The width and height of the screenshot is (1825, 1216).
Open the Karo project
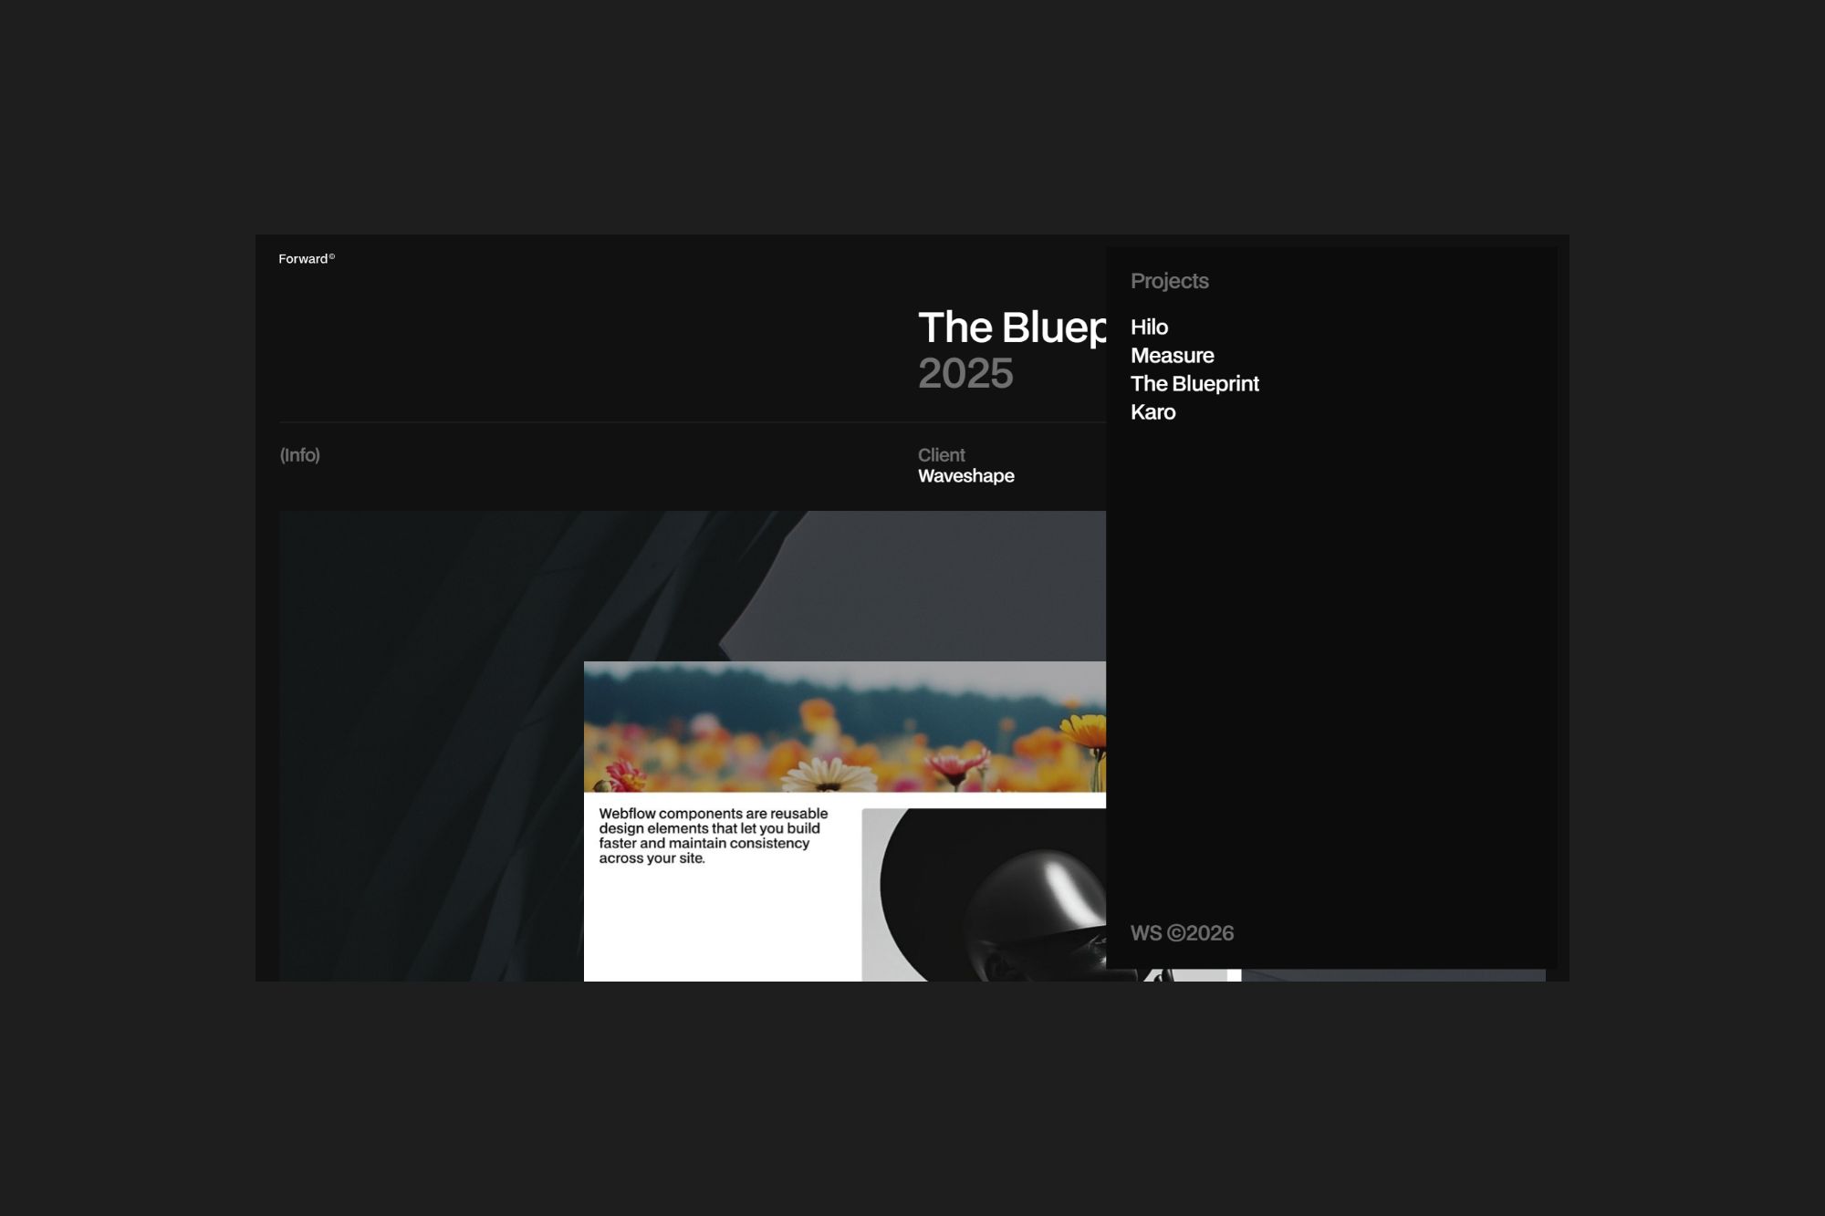click(x=1152, y=411)
